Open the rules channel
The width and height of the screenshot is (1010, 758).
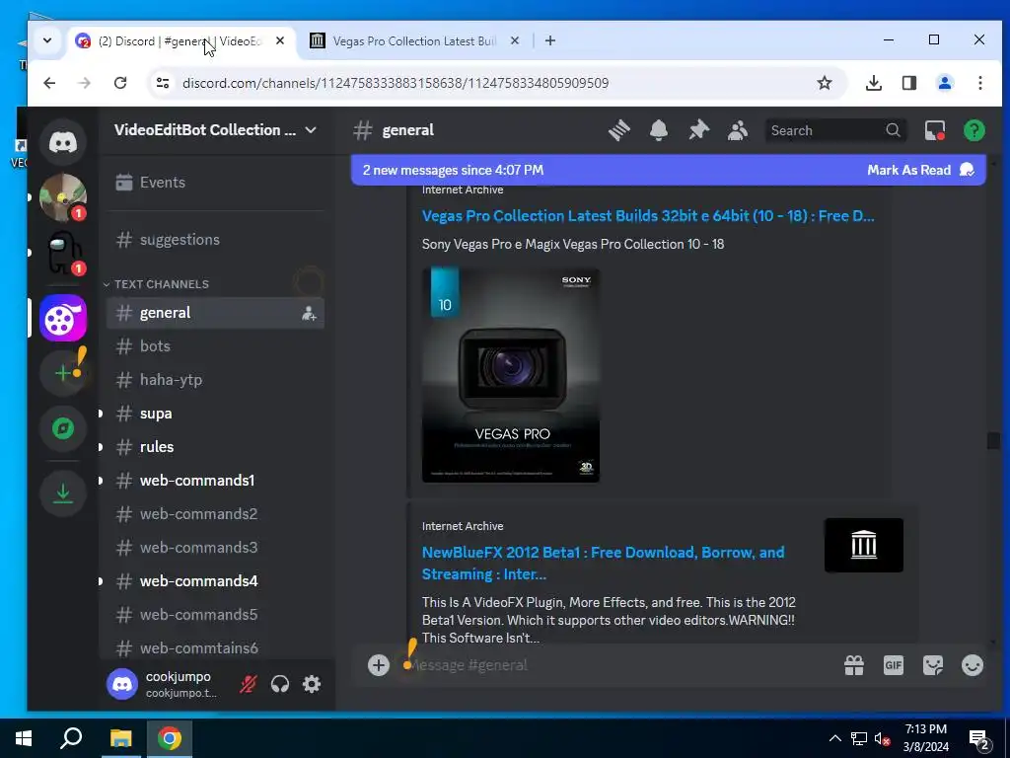pyautogui.click(x=215, y=447)
